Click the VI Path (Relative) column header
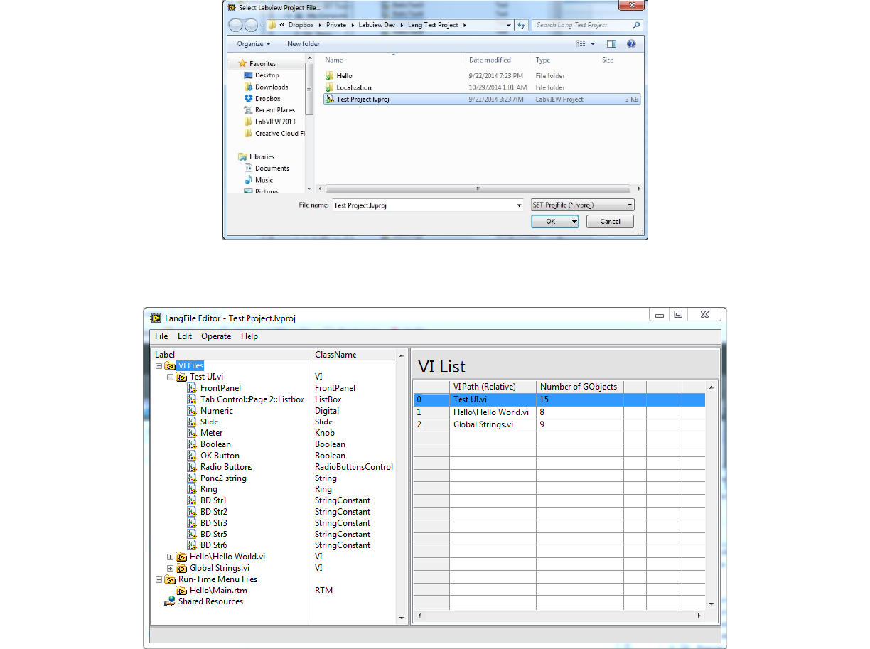Screen dimensions: 870x649 click(493, 387)
